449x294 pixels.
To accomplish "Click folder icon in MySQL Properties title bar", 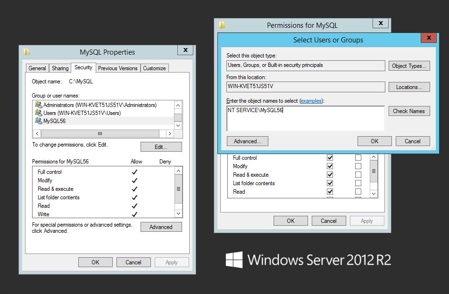I will tap(27, 52).
